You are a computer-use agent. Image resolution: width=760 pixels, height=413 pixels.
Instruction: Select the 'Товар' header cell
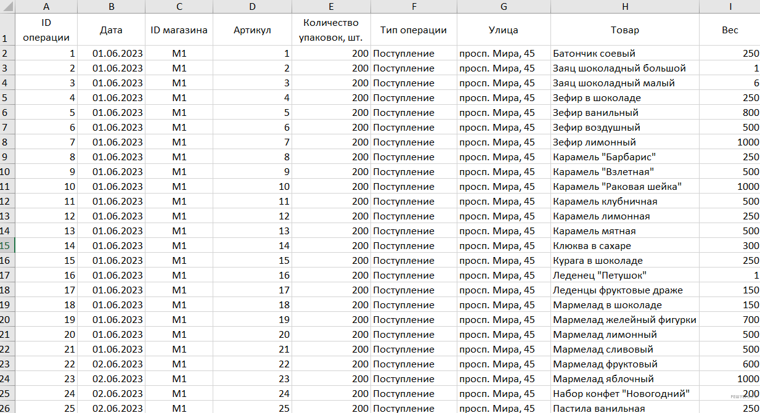[x=625, y=30]
